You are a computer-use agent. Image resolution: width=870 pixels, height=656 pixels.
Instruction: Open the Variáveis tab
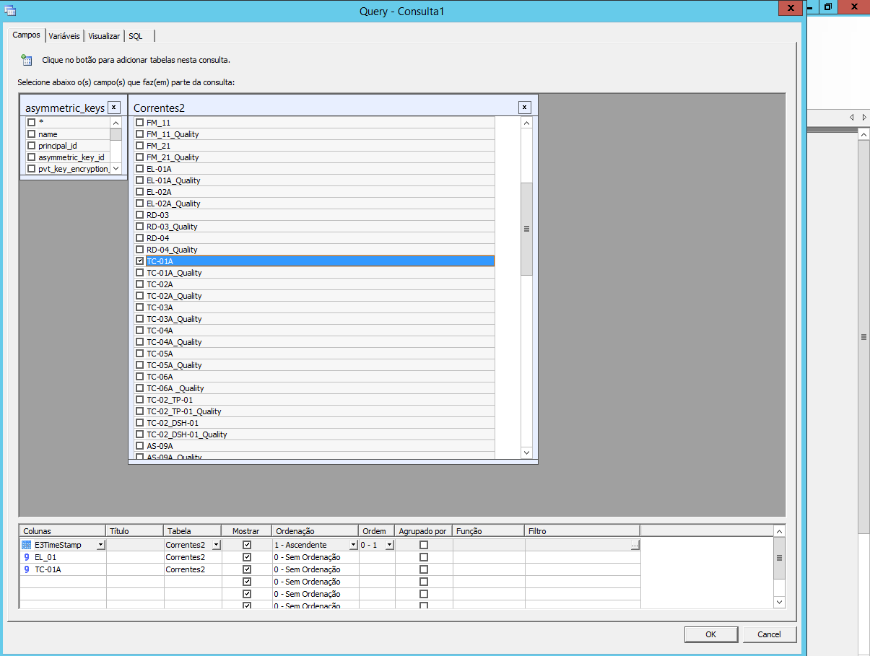click(x=64, y=36)
